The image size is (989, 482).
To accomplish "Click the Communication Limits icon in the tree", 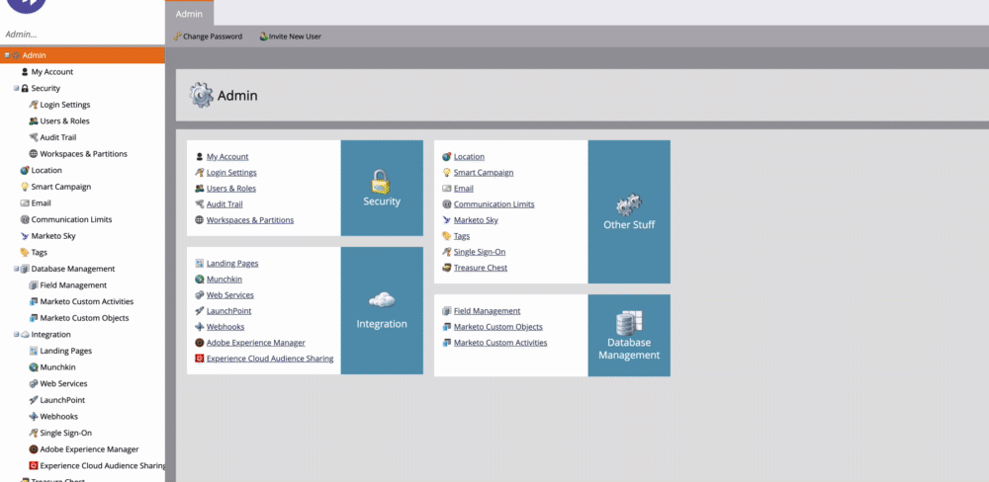I will coord(25,219).
